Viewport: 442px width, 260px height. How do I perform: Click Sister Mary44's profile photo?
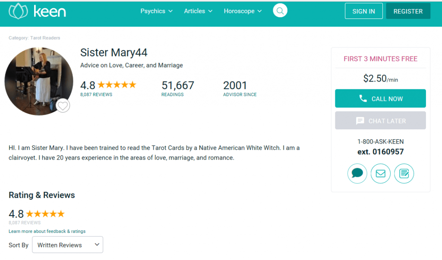coord(38,81)
